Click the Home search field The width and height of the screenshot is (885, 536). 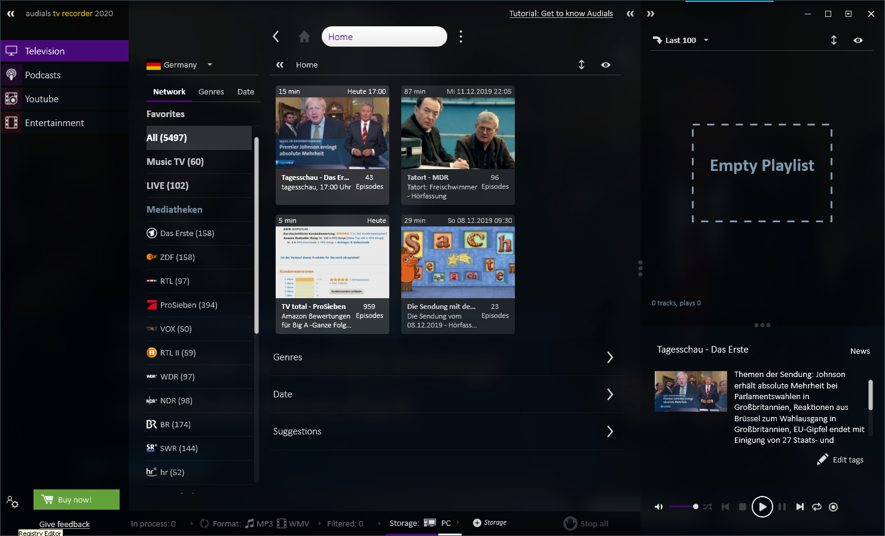click(x=384, y=36)
